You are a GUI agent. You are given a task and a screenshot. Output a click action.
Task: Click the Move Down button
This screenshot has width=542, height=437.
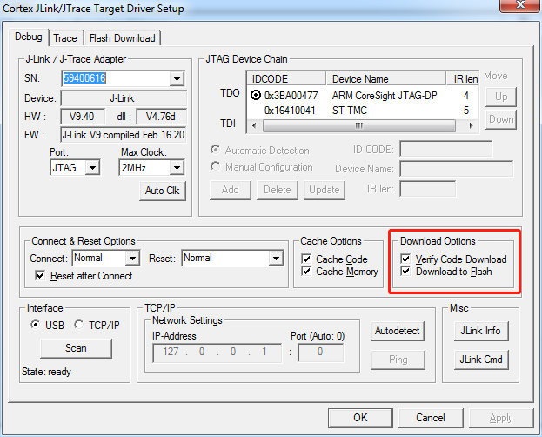click(x=501, y=119)
